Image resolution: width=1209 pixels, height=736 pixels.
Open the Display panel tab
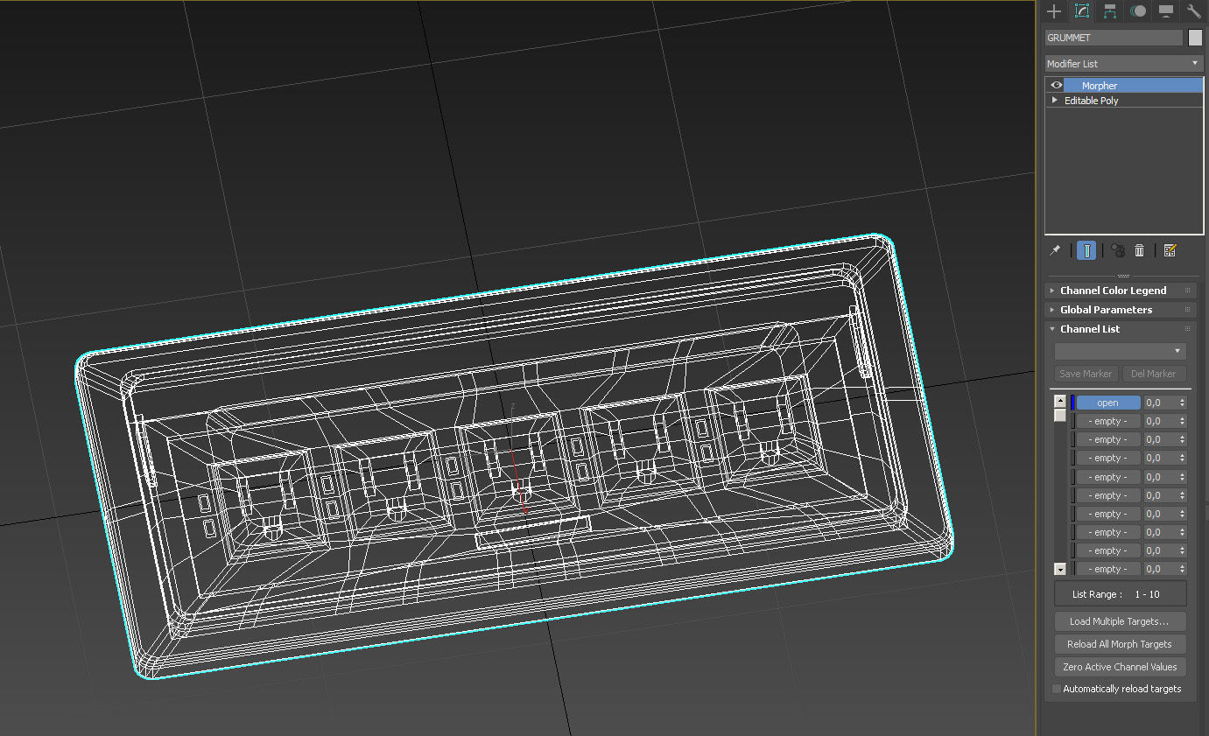[1166, 11]
